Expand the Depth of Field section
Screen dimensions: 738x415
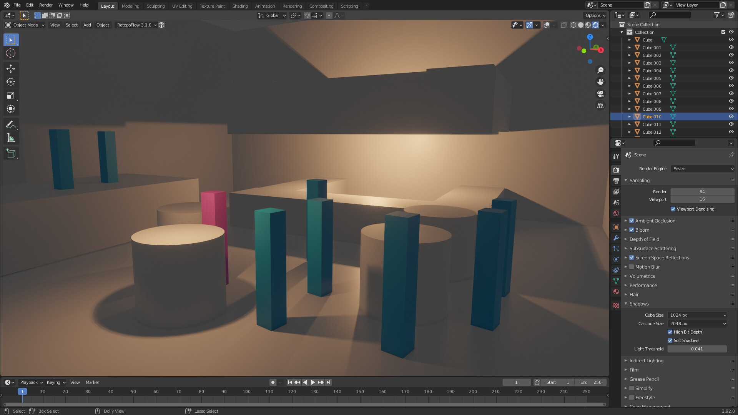645,239
